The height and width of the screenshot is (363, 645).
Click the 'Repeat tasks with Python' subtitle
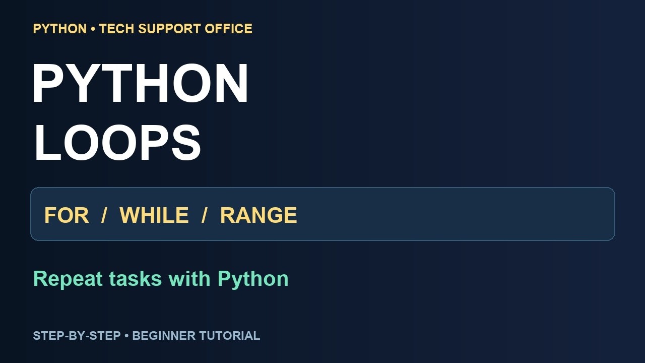tap(161, 279)
